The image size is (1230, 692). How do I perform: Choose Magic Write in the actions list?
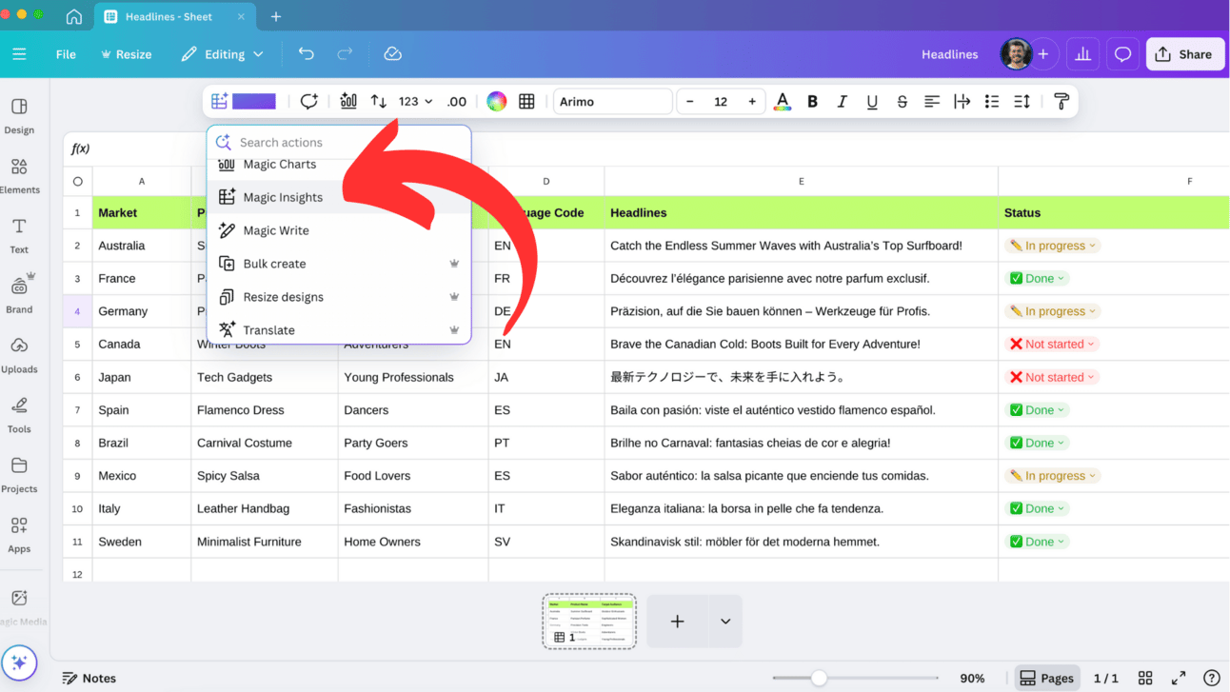pos(276,230)
